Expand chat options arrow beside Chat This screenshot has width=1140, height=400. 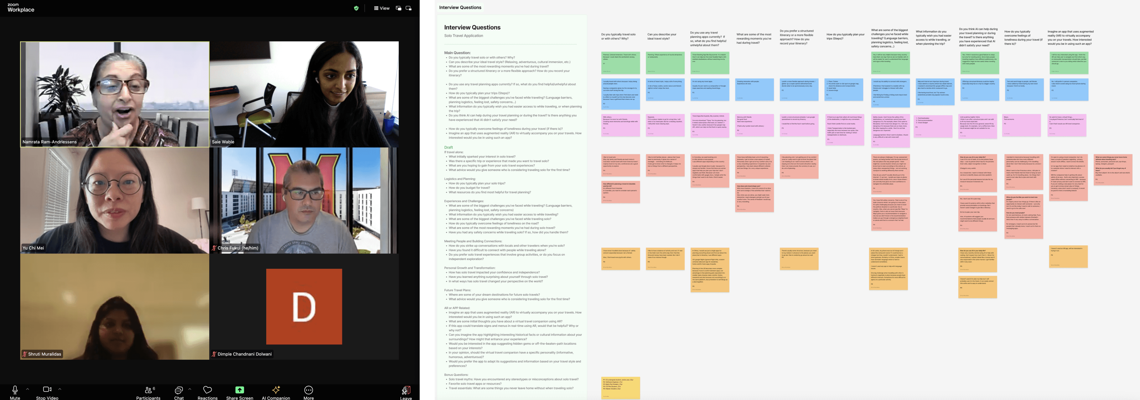coord(190,389)
